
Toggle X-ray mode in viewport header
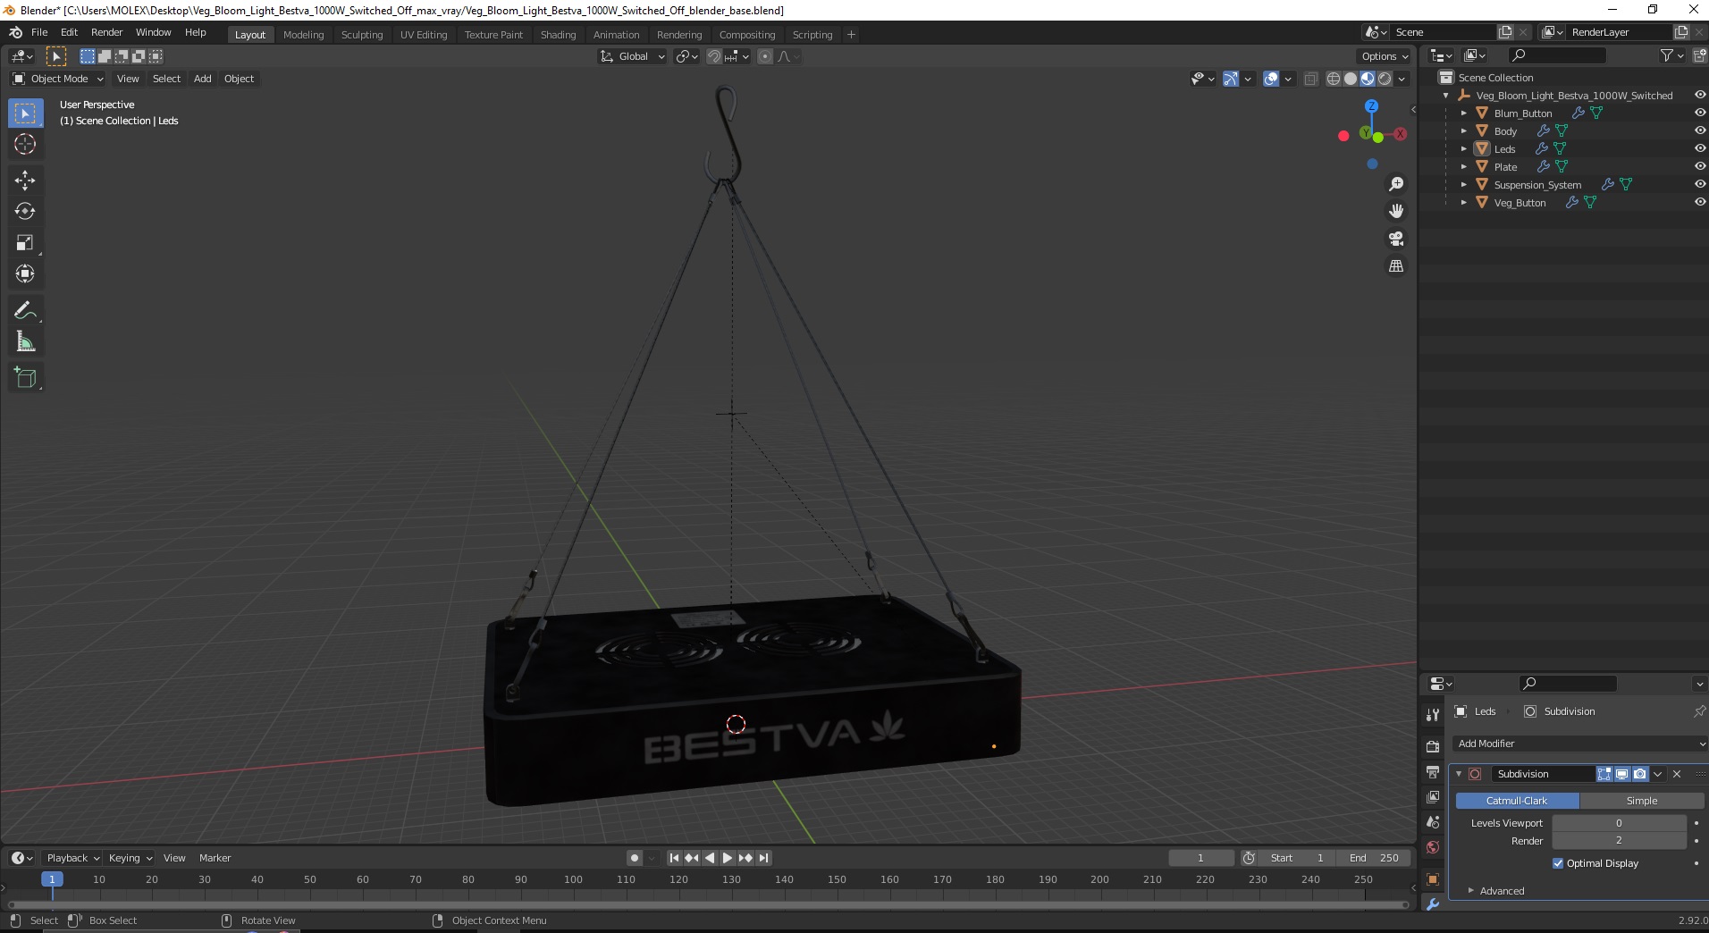tap(1311, 79)
